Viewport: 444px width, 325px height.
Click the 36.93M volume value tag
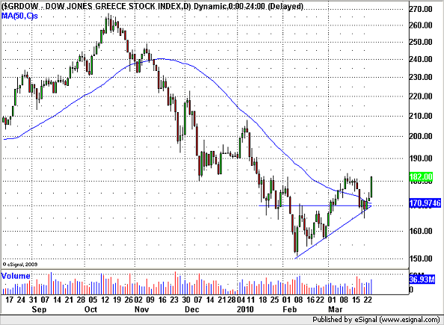pos(422,279)
